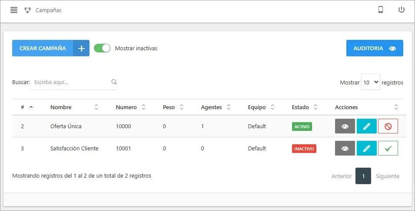Open the hamburger navigation menu
Screen dimensions: 415x211
point(14,10)
